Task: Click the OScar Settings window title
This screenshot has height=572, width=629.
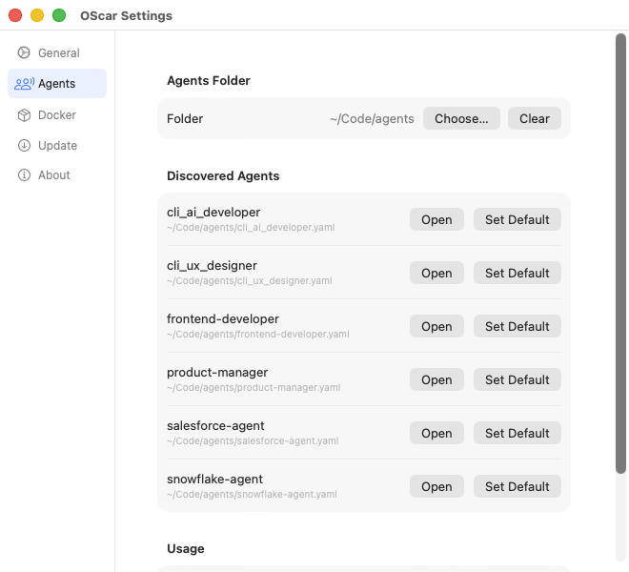Action: pyautogui.click(x=126, y=15)
